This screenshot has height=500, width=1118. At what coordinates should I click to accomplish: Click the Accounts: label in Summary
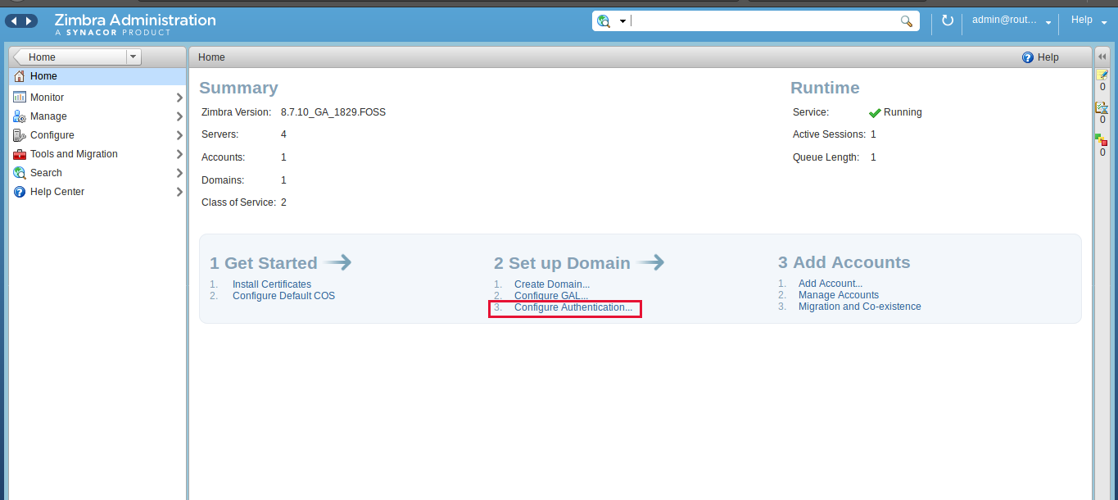point(223,157)
